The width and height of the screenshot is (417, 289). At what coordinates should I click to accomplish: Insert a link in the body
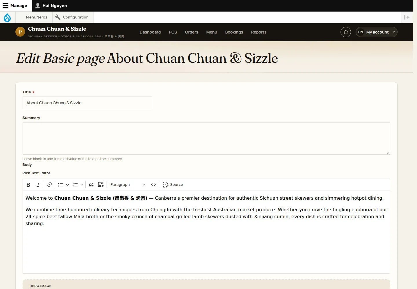[50, 185]
